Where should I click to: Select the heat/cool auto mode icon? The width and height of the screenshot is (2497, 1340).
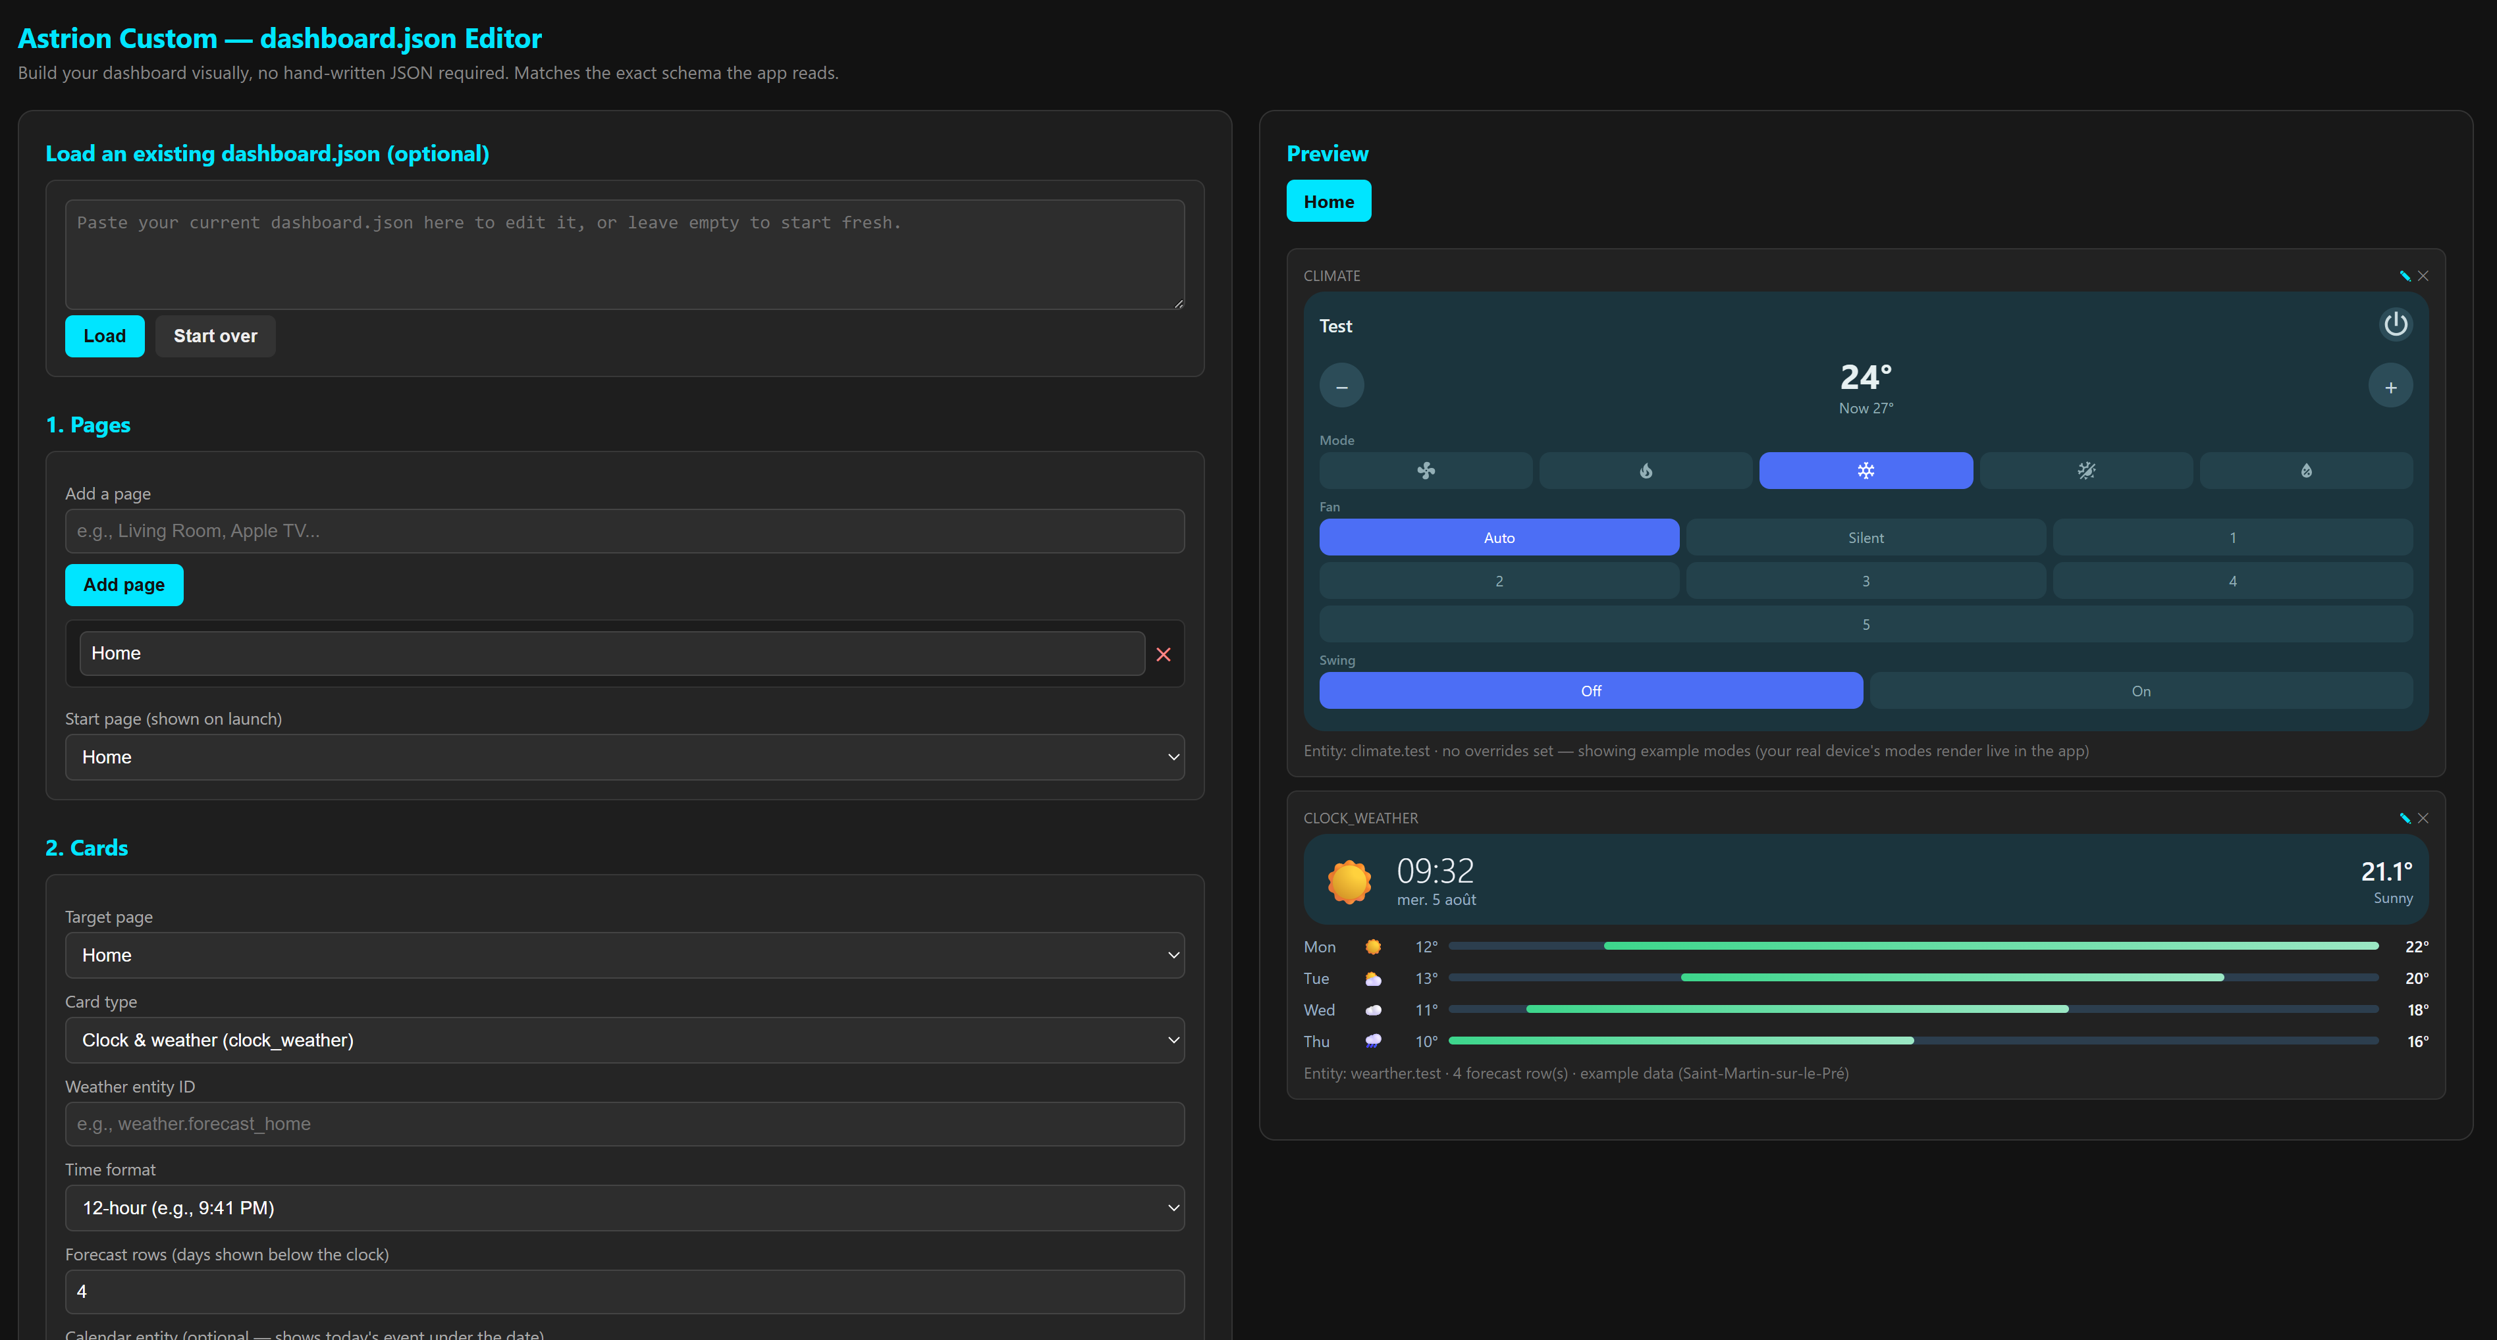click(x=2086, y=471)
